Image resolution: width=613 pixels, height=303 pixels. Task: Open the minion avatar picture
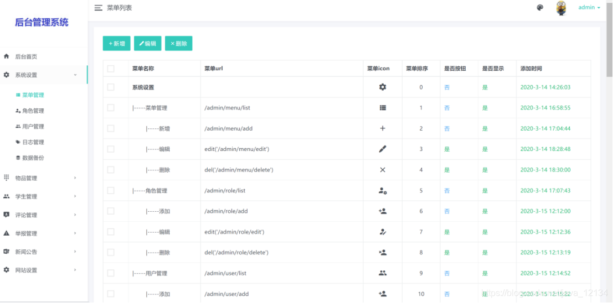(562, 8)
